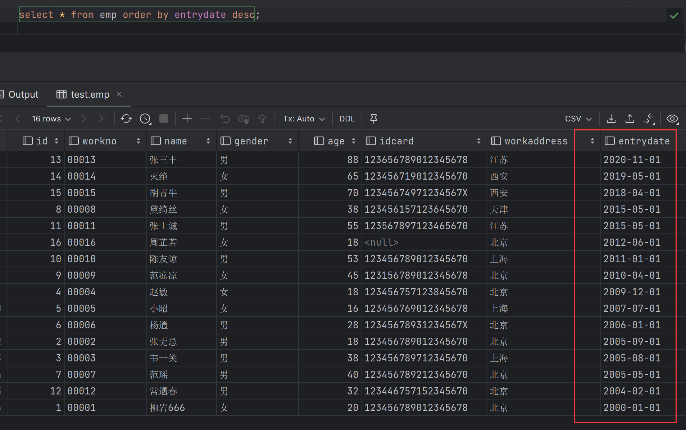
Task: Click the workaddress column header label
Action: click(536, 141)
